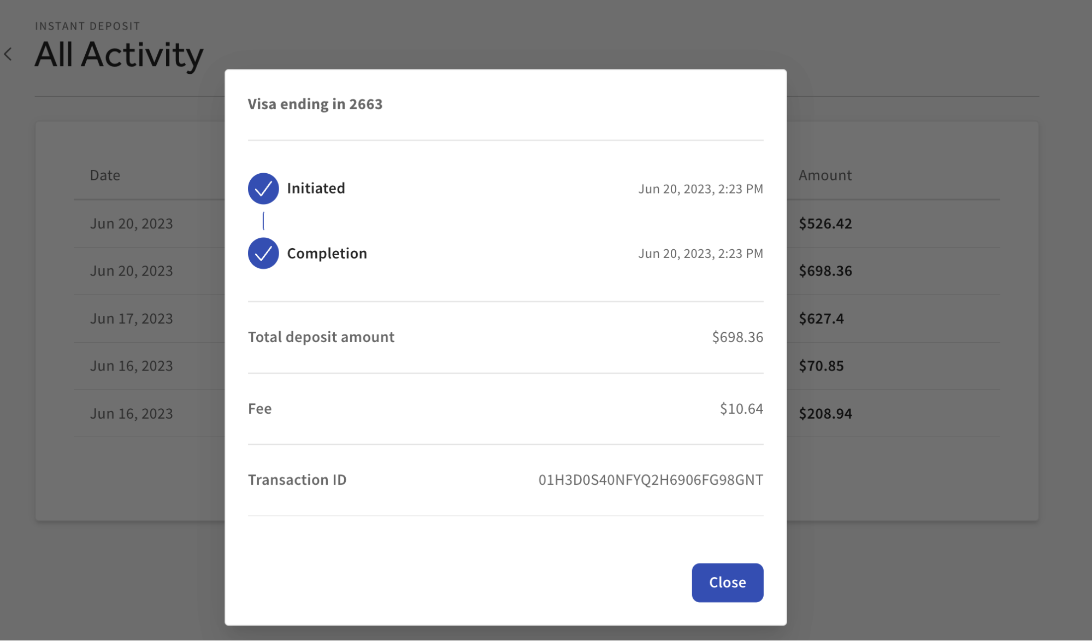Select the Transaction ID value
The height and width of the screenshot is (641, 1092).
pos(650,480)
